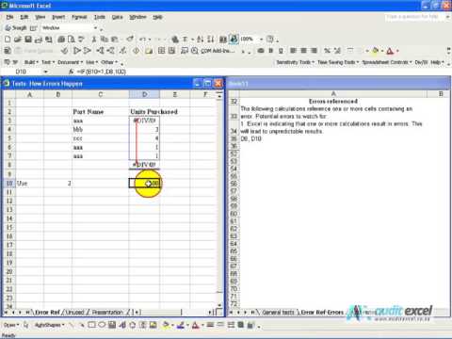Click the Percent Style icon

tap(327, 51)
